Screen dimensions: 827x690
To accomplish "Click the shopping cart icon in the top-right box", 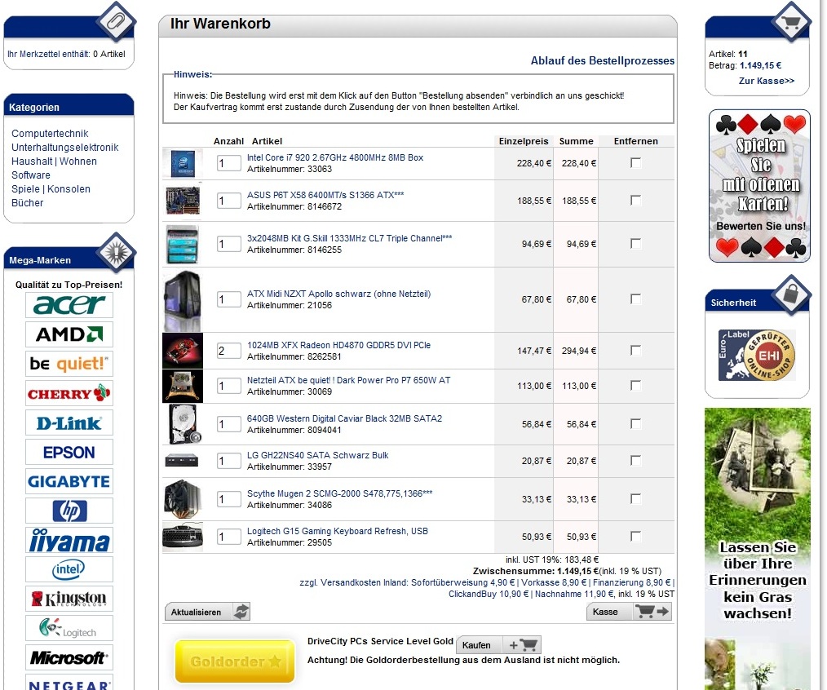I will tap(790, 22).
